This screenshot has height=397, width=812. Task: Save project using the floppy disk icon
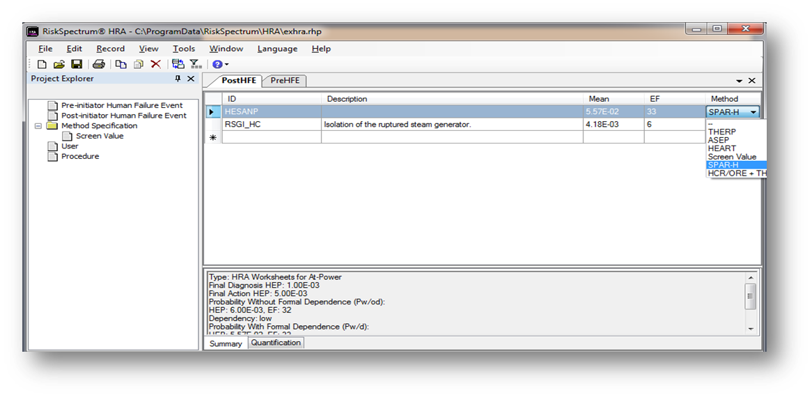coord(77,64)
